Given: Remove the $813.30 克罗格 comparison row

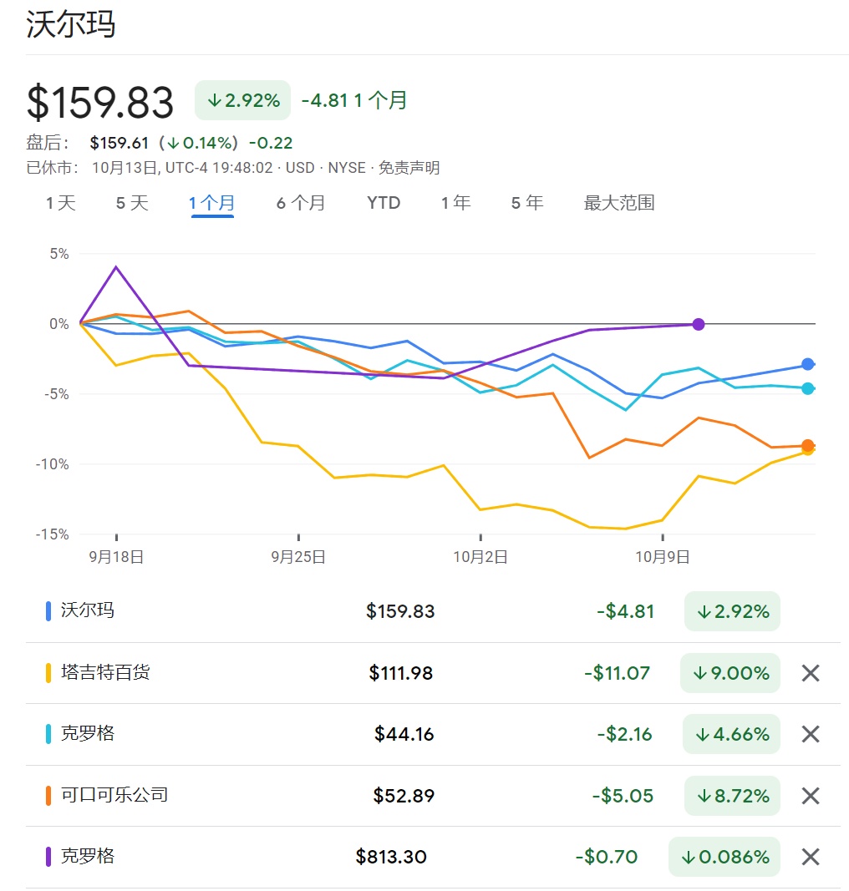Looking at the screenshot, I should pos(810,857).
